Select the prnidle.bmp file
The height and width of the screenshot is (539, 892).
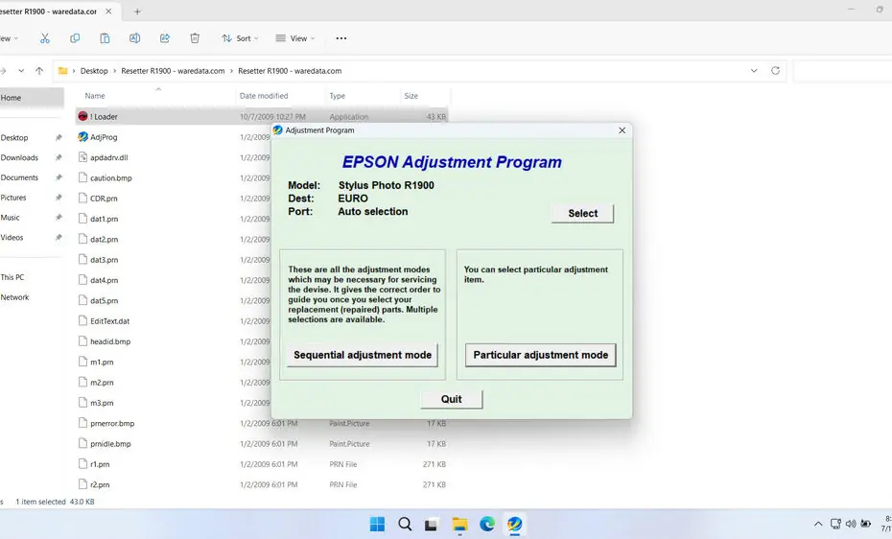[x=110, y=444]
